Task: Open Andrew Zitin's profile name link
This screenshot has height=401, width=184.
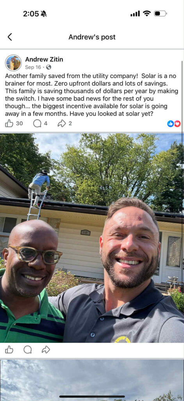Action: pyautogui.click(x=44, y=60)
